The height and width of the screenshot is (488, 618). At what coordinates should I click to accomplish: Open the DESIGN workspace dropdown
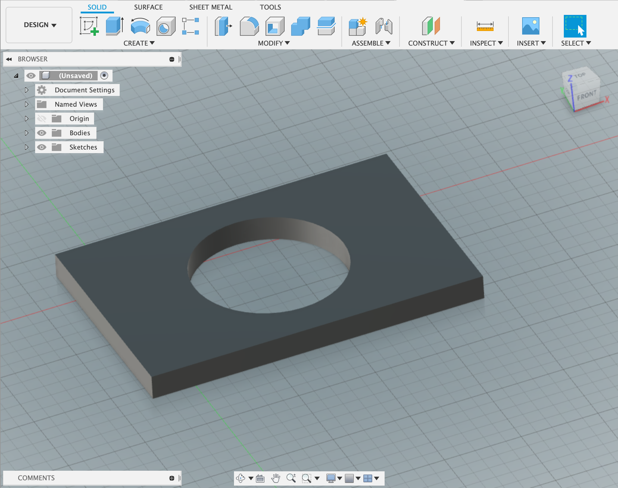pos(40,25)
